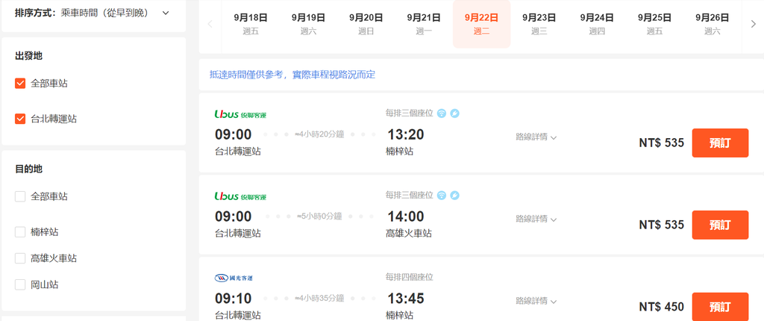Expand 路線詳情 for the 13:20 楠梓站 trip
Screen dimensions: 764x321
pyautogui.click(x=536, y=137)
